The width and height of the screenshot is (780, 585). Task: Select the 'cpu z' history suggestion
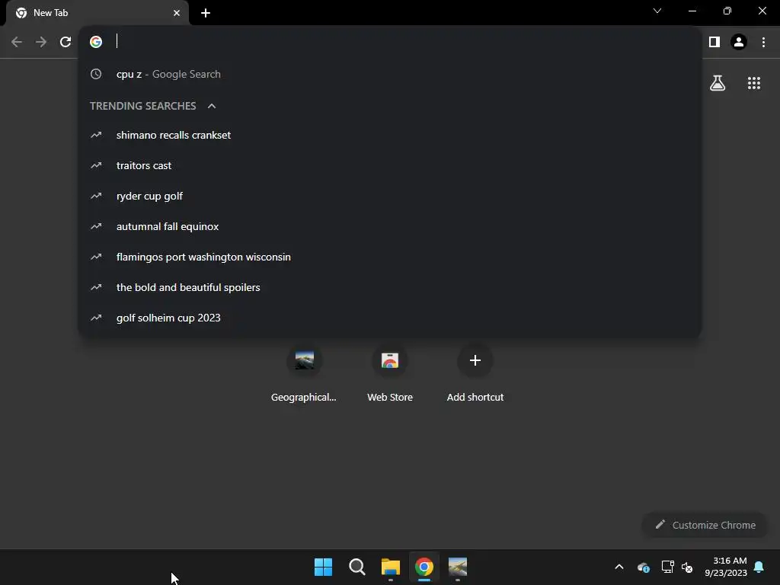pyautogui.click(x=390, y=74)
